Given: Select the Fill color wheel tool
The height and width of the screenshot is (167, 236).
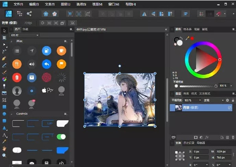Looking at the screenshot, I should click(x=4, y=79).
